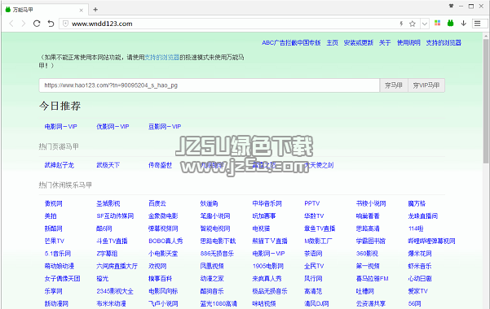Image resolution: width=490 pixels, height=309 pixels.
Task: Select the 万能马甲 browser tab
Action: 44,10
